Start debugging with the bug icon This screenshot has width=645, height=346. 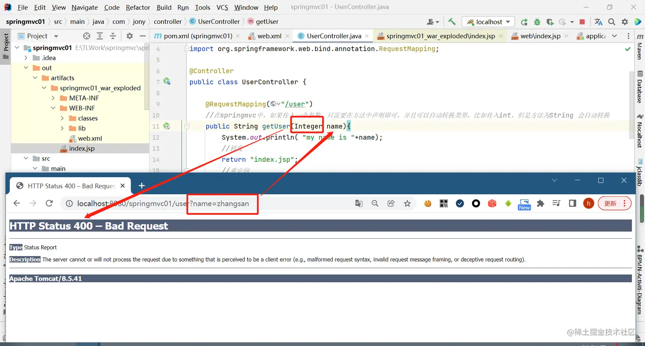[537, 22]
